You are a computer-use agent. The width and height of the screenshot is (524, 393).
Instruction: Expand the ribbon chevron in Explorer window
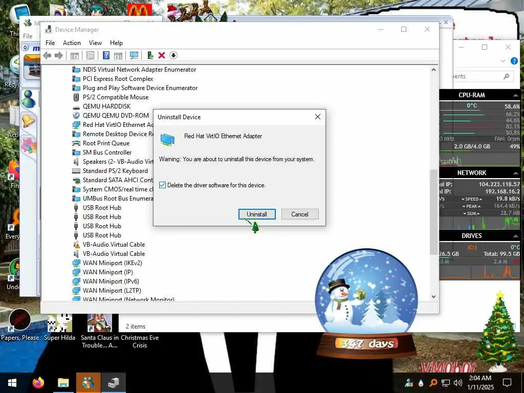(x=503, y=61)
